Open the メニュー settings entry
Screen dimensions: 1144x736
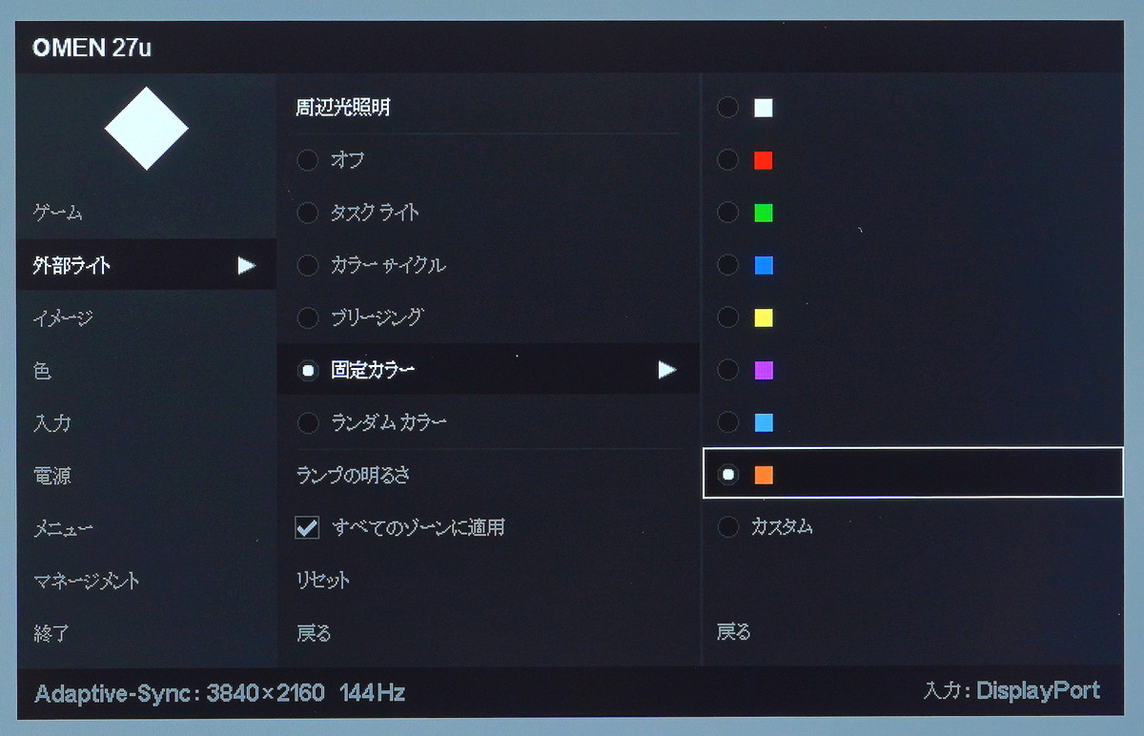63,527
